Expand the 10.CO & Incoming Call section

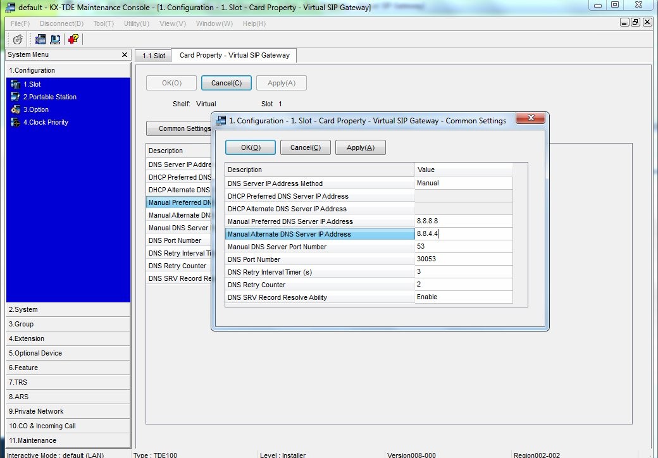point(68,426)
